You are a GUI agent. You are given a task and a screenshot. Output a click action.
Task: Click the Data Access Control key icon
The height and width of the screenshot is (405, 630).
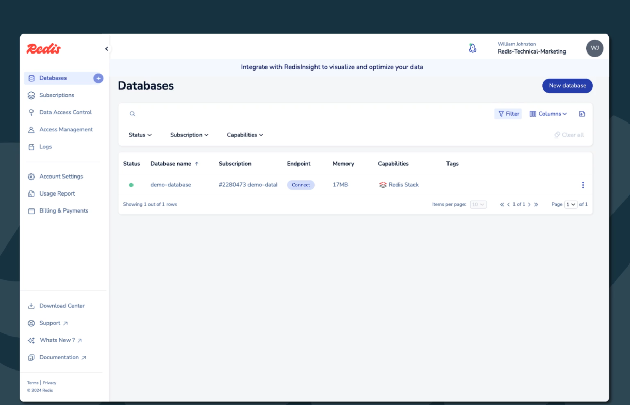tap(31, 112)
